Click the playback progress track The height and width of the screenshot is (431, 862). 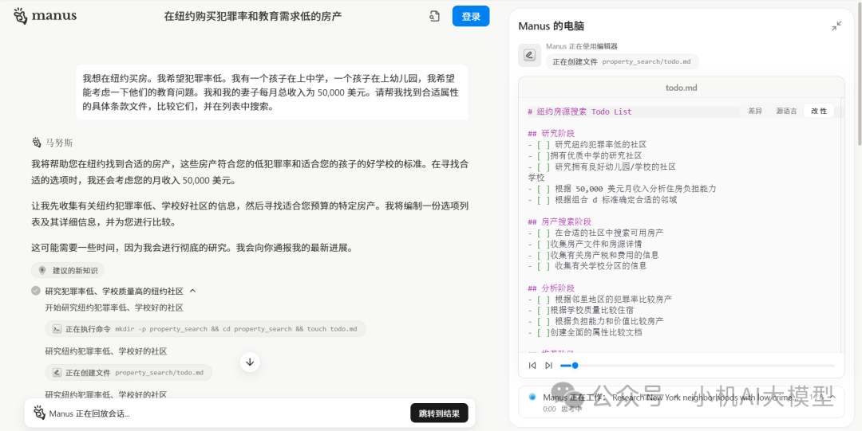pyautogui.click(x=698, y=365)
